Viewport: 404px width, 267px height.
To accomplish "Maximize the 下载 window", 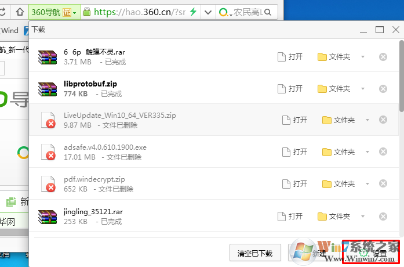I will click(x=380, y=30).
